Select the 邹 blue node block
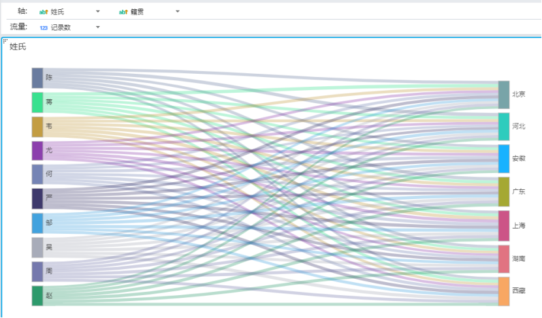The height and width of the screenshot is (318, 542). click(x=37, y=223)
